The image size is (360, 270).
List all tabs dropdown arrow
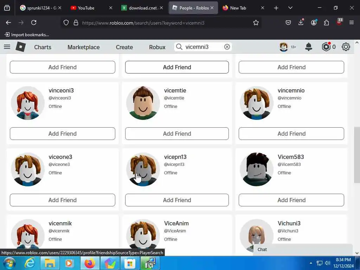290,8
